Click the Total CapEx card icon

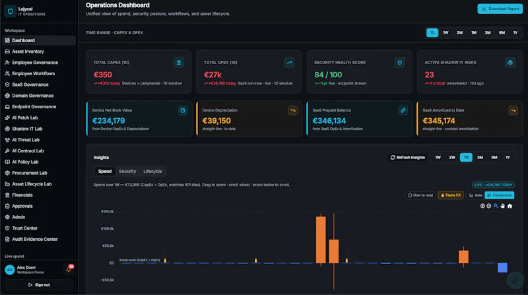click(179, 63)
